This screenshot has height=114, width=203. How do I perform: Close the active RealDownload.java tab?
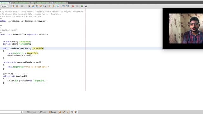click(9, 3)
